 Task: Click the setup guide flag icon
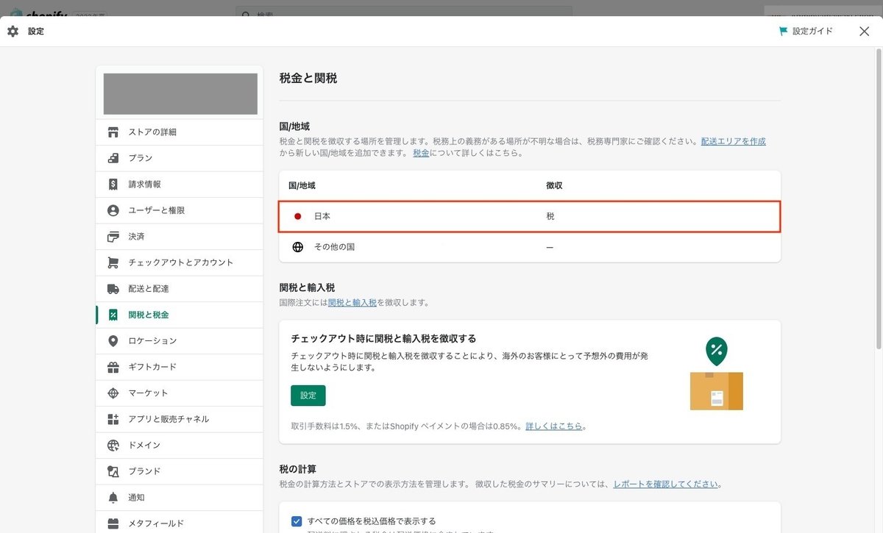coord(783,32)
